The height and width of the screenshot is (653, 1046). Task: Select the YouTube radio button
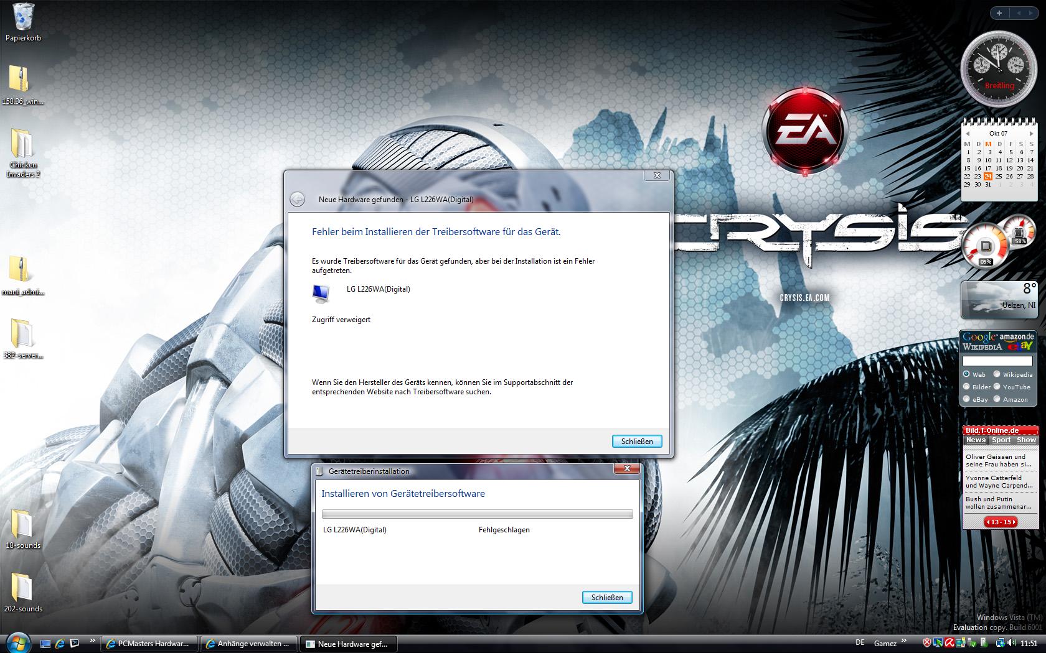pos(997,386)
